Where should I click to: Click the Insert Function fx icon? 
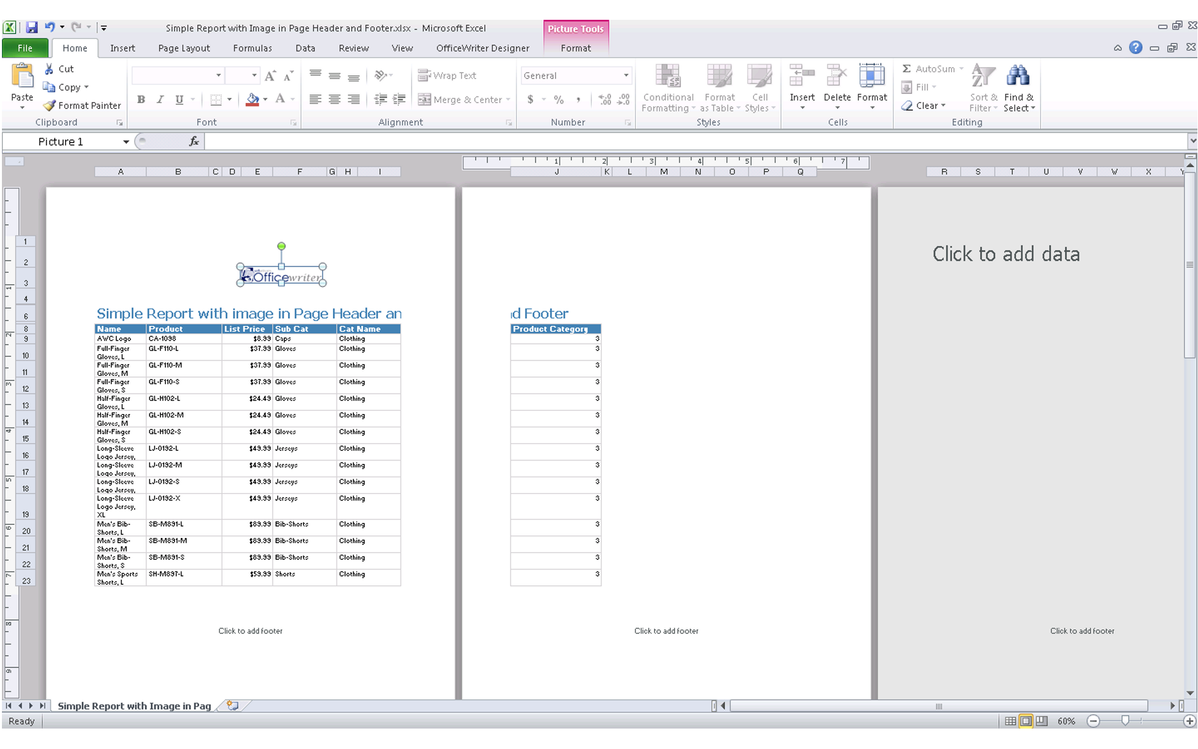pyautogui.click(x=194, y=141)
